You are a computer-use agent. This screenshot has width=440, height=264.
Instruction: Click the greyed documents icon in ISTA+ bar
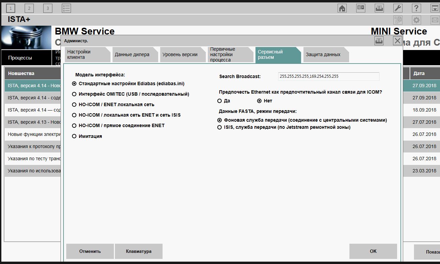tap(398, 20)
